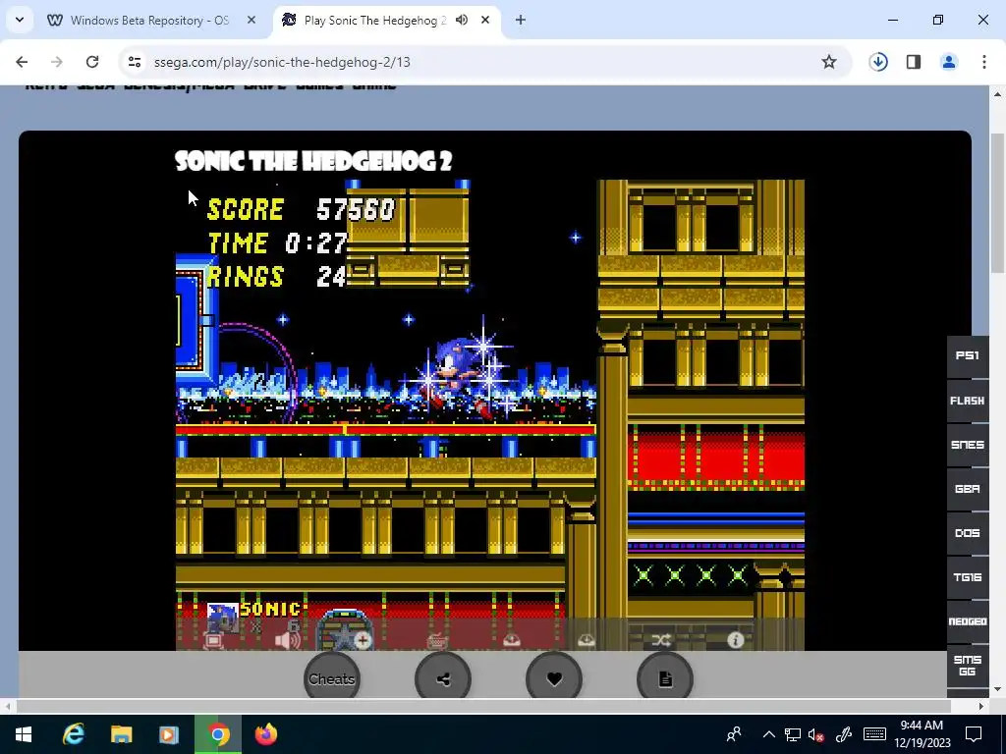
Task: View site information icon in address bar
Action: pyautogui.click(x=134, y=62)
